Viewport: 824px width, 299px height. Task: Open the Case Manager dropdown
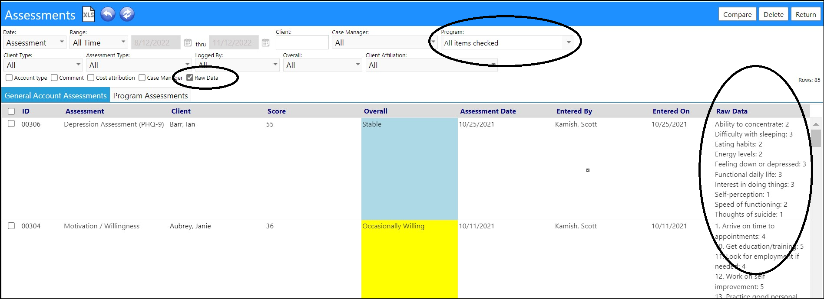[x=385, y=42]
